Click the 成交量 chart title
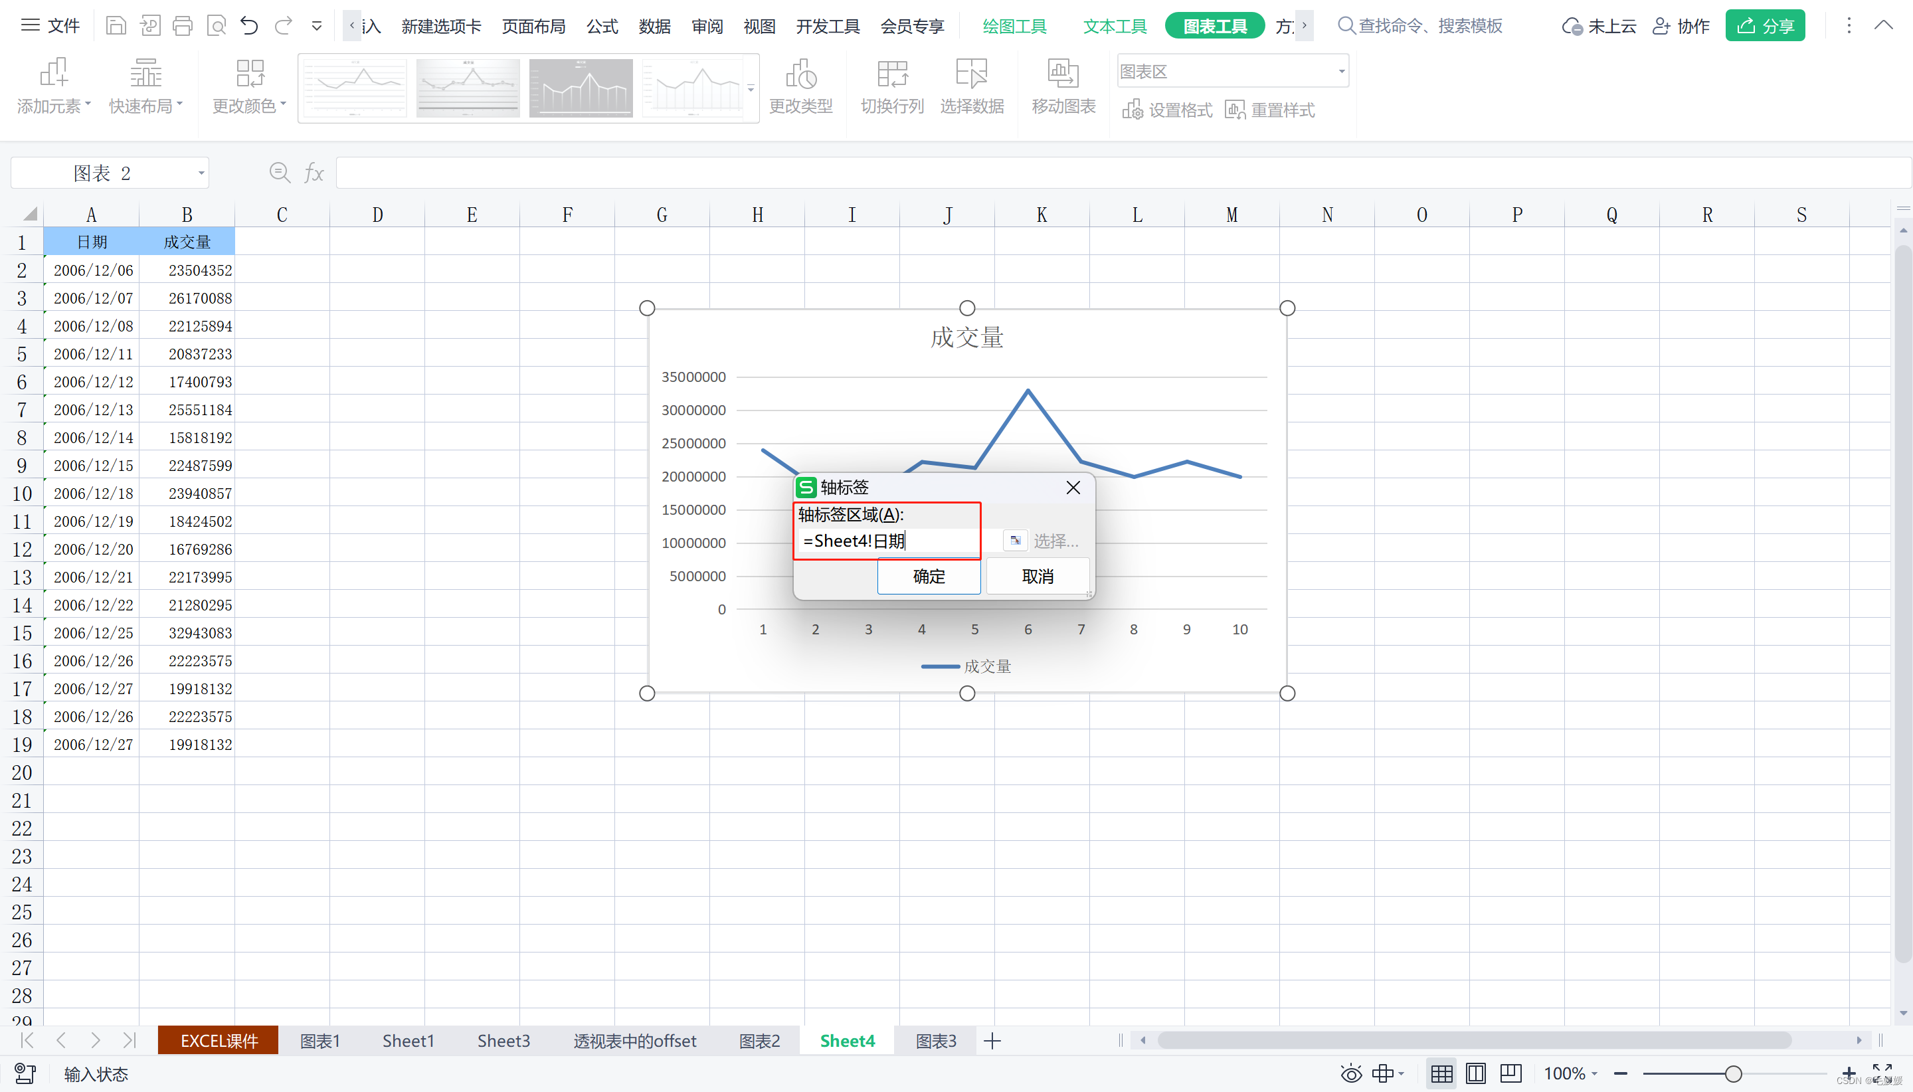Viewport: 1913px width, 1092px height. (966, 337)
